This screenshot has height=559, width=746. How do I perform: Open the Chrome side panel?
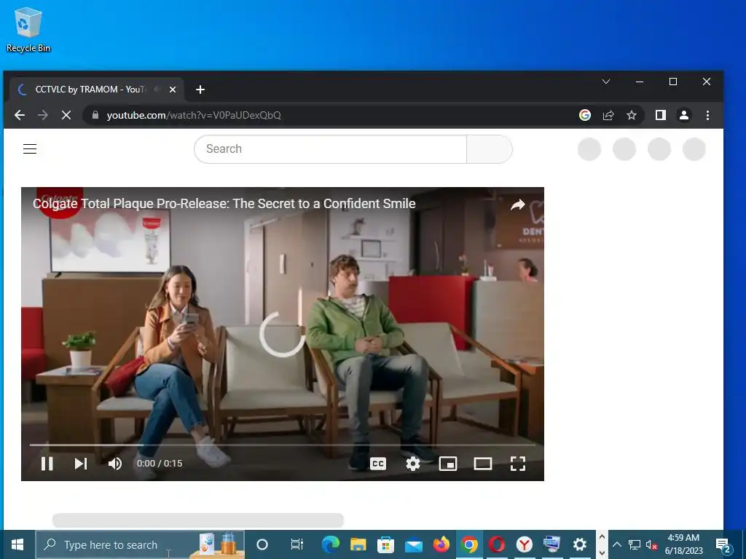point(660,115)
